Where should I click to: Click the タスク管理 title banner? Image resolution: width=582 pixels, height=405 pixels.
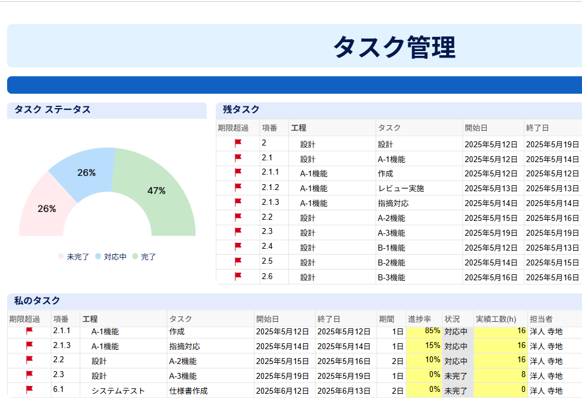pyautogui.click(x=394, y=46)
